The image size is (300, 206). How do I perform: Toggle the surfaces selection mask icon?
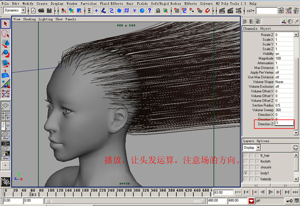coord(119,11)
